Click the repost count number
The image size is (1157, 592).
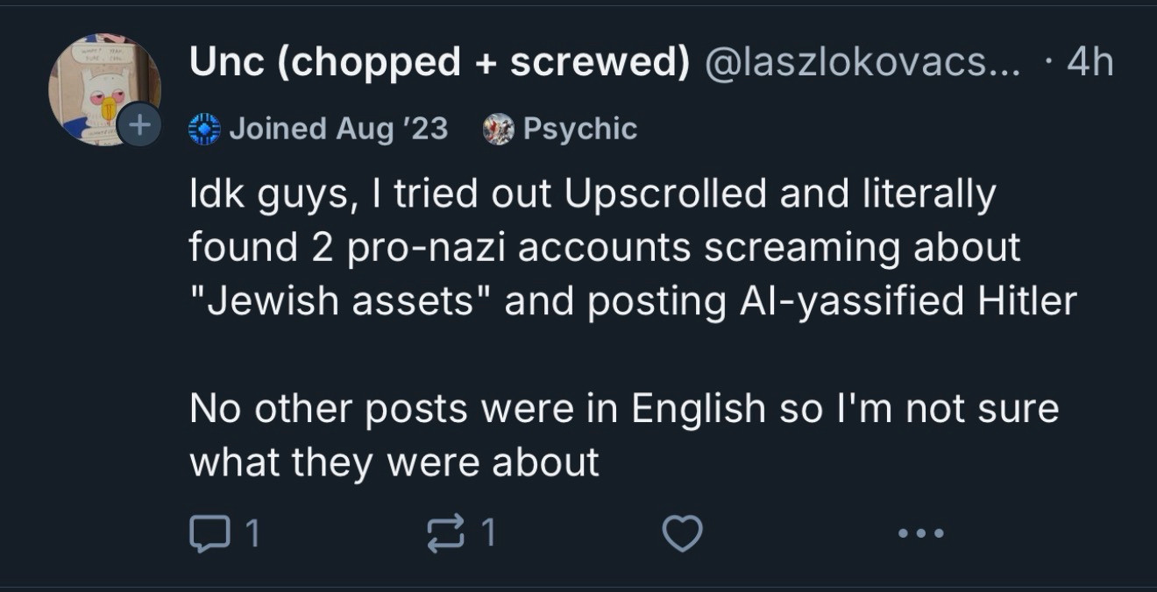pyautogui.click(x=489, y=533)
